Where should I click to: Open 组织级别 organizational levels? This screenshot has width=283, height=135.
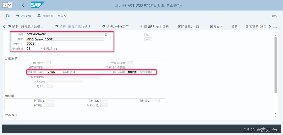[x=45, y=16]
